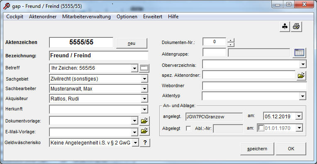Click the Aktenzeichen field 5555/55

[81, 42]
